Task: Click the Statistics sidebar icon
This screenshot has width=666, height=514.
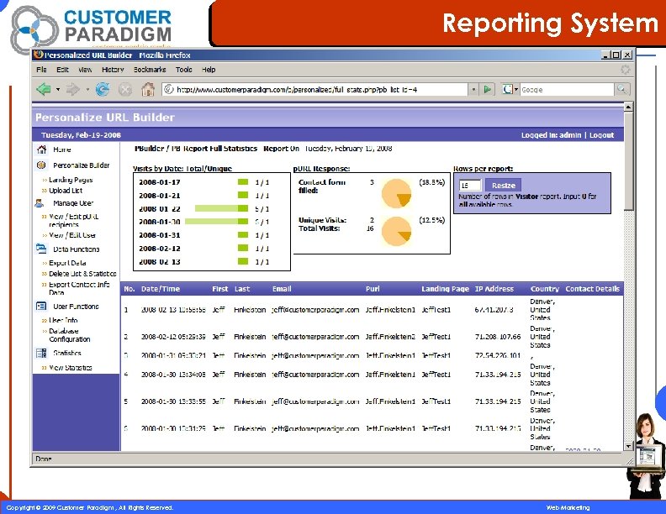Action: [x=41, y=353]
